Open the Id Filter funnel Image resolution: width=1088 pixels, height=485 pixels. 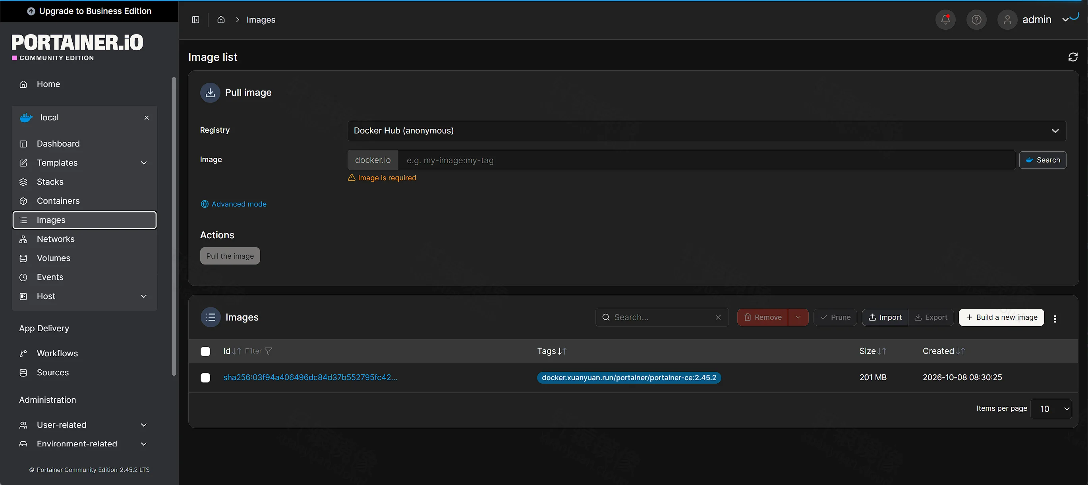[x=268, y=351]
